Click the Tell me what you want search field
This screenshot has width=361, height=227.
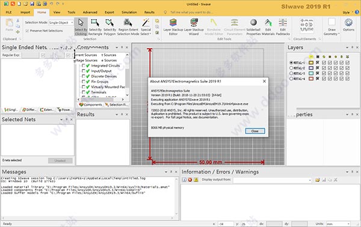(x=191, y=12)
